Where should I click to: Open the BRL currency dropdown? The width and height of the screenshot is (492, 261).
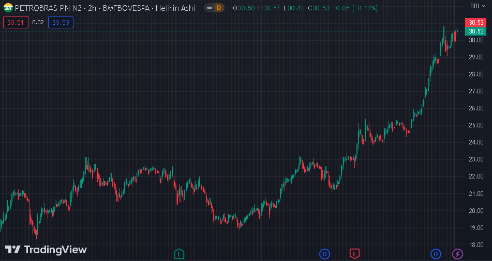(478, 6)
